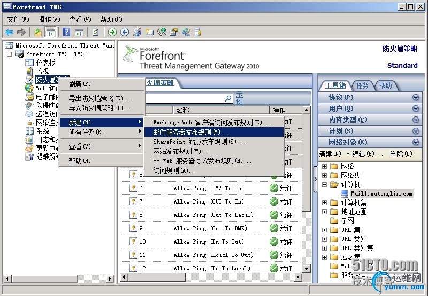Viewport: 428px width, 296px height.
Task: Click the allow checkmark on rule 10
Action: tap(273, 242)
